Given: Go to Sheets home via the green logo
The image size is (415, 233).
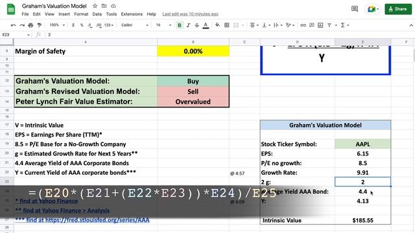Looking at the screenshot, I should pos(11,10).
